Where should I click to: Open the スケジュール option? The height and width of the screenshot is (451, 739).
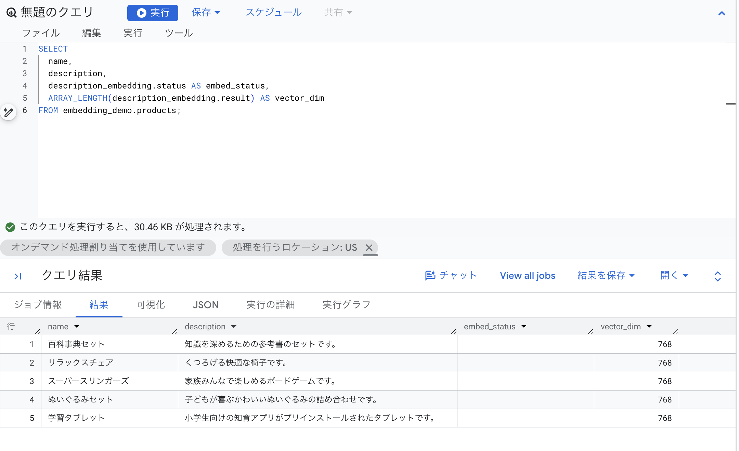point(273,13)
